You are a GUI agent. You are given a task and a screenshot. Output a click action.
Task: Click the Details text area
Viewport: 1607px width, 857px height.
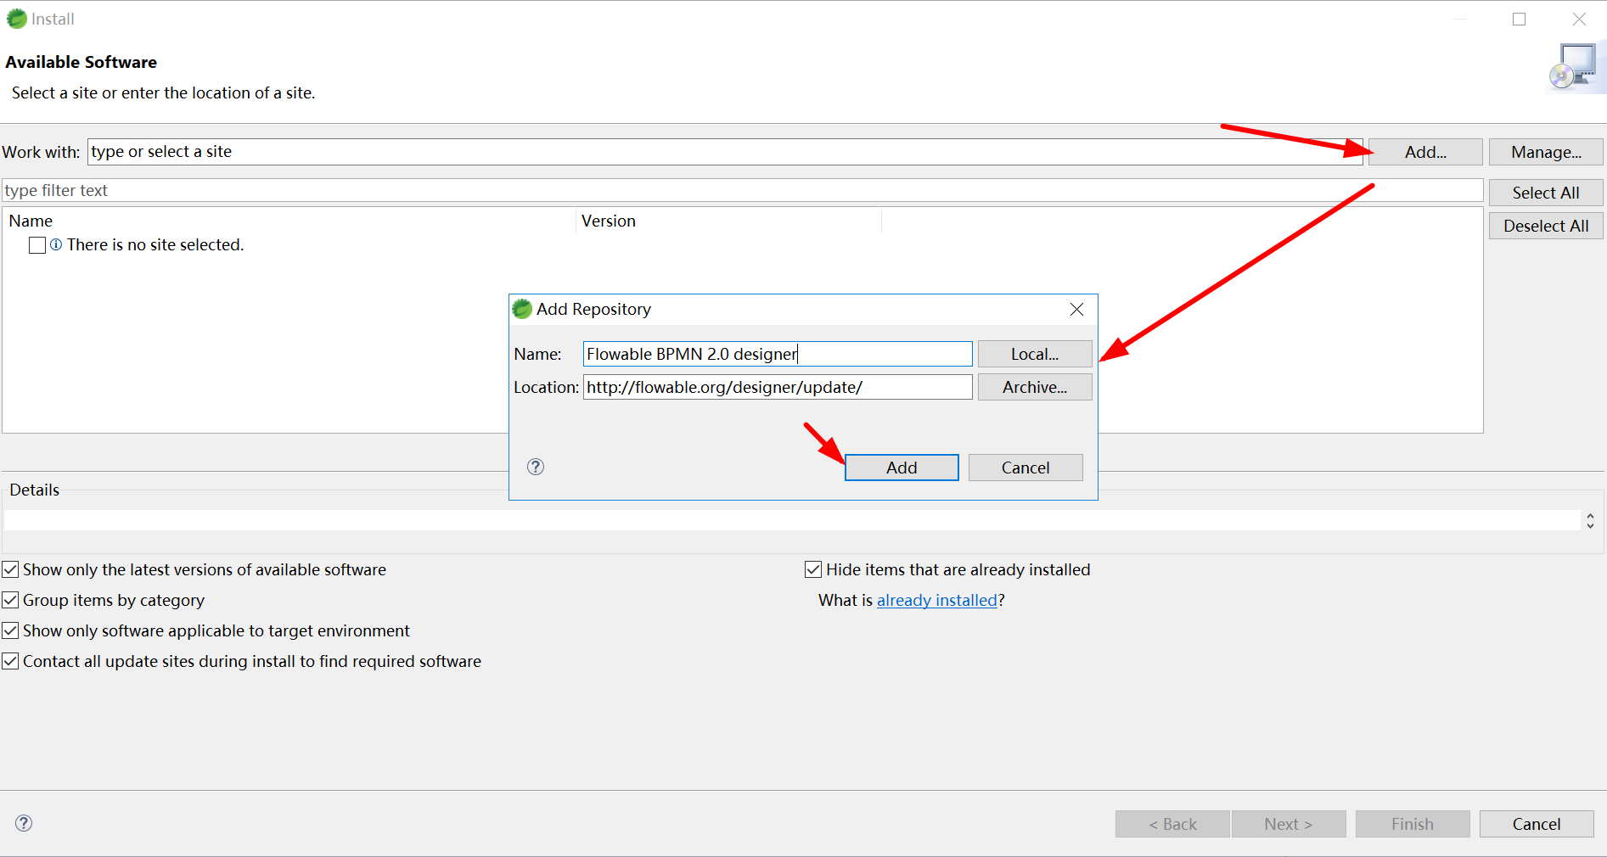tap(791, 520)
